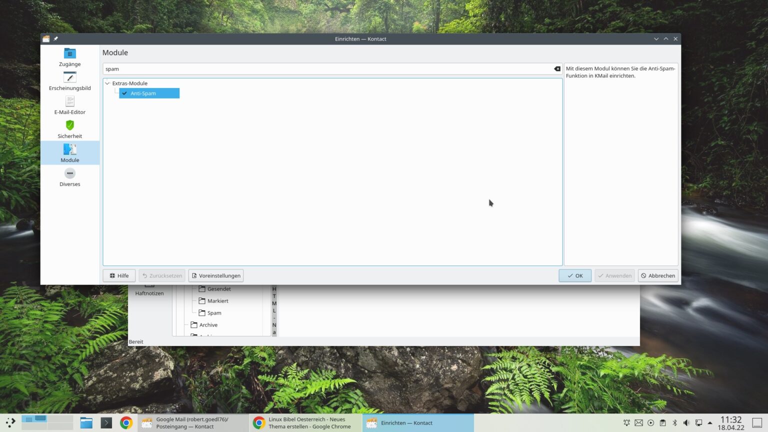Clear the search field via its clear icon
The image size is (768, 432).
coord(556,68)
